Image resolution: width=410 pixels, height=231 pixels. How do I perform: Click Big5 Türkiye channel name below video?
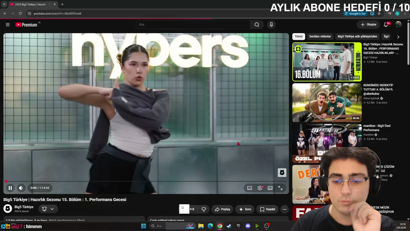[24, 207]
